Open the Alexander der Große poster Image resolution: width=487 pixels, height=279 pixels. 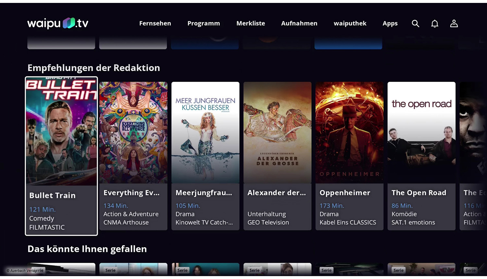[277, 133]
